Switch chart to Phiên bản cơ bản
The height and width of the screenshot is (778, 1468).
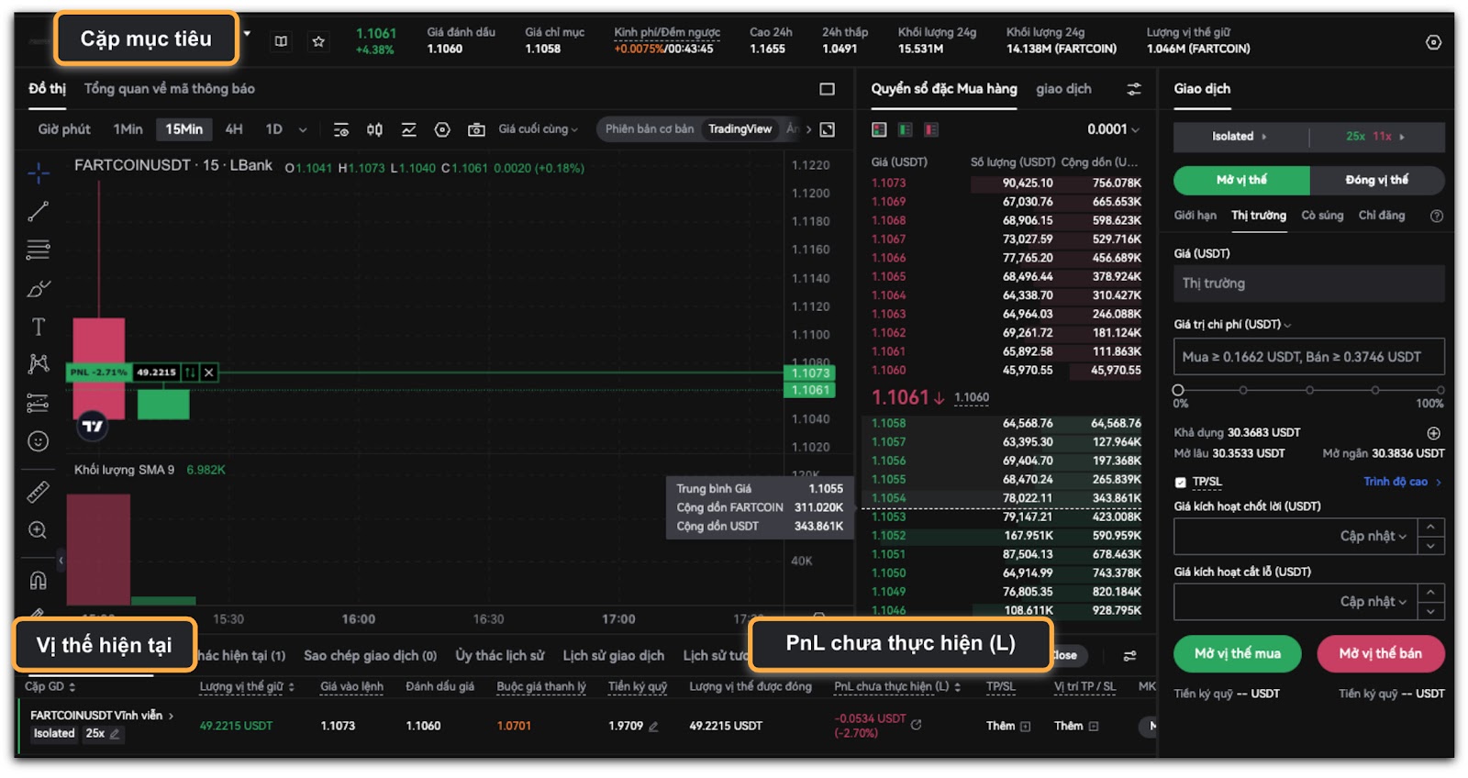[650, 129]
